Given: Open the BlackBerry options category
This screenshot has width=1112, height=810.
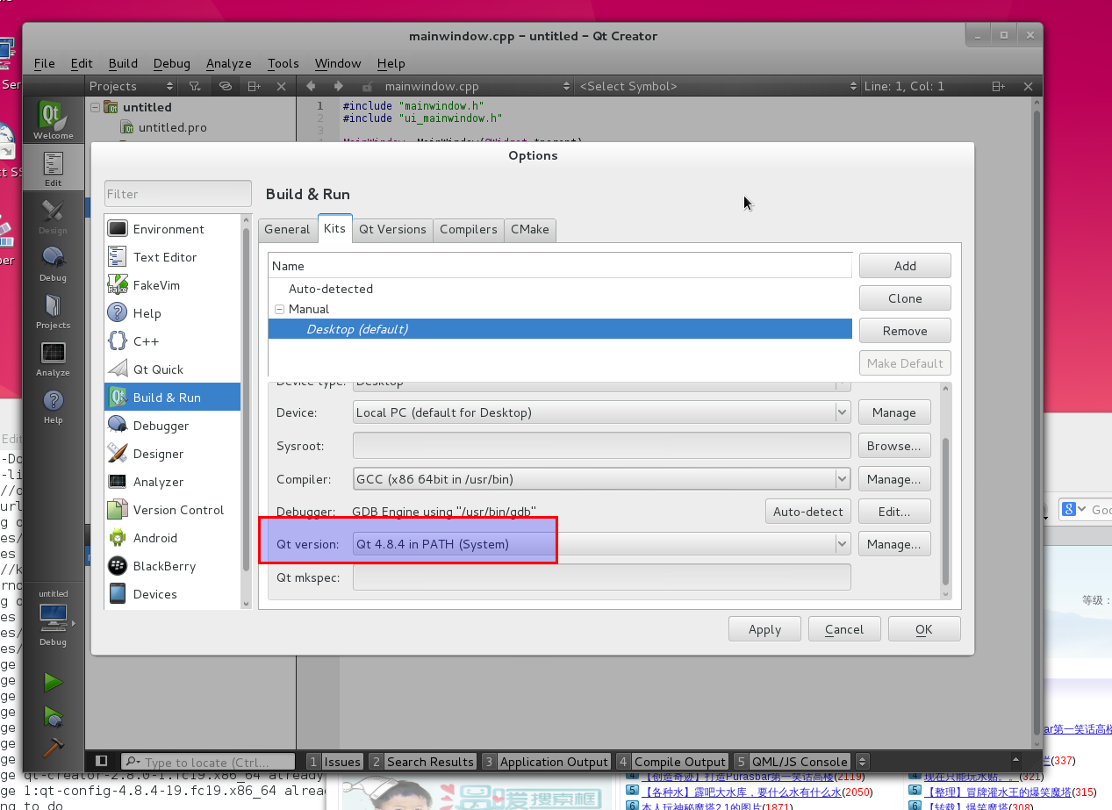Looking at the screenshot, I should 163,566.
